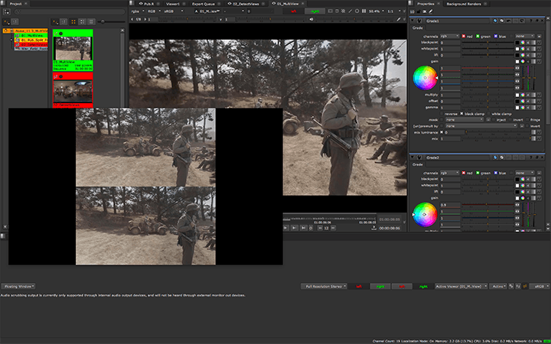Select the green right view button in viewer toolbar
The image size is (551, 344).
click(315, 11)
